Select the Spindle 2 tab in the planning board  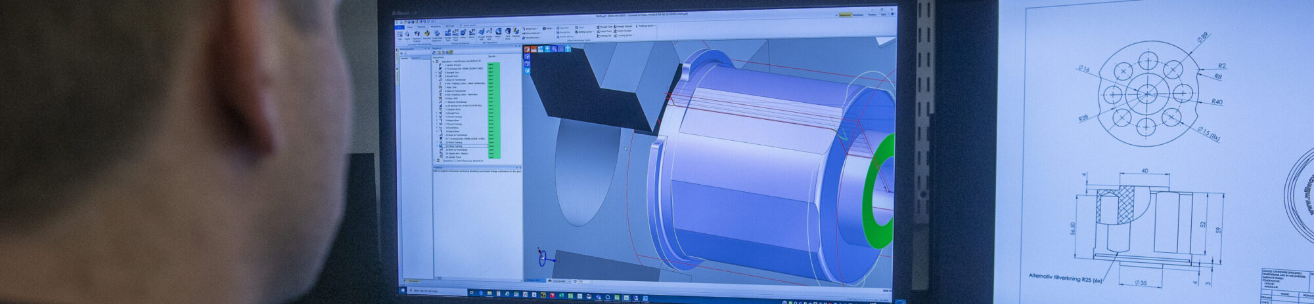pyautogui.click(x=415, y=58)
